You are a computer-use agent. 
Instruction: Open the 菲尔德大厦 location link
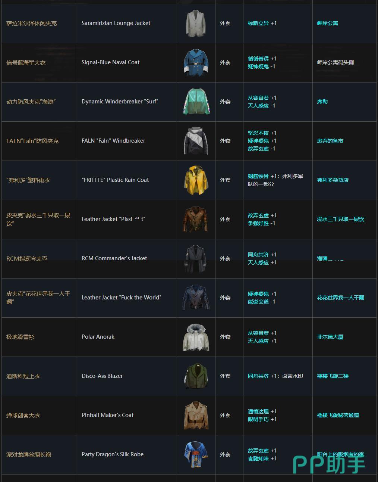pyautogui.click(x=330, y=337)
